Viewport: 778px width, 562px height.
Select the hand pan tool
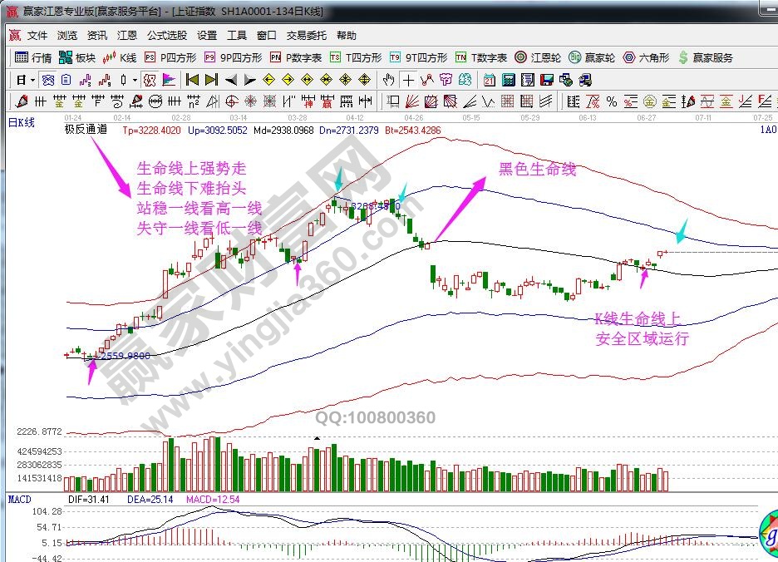pos(388,81)
